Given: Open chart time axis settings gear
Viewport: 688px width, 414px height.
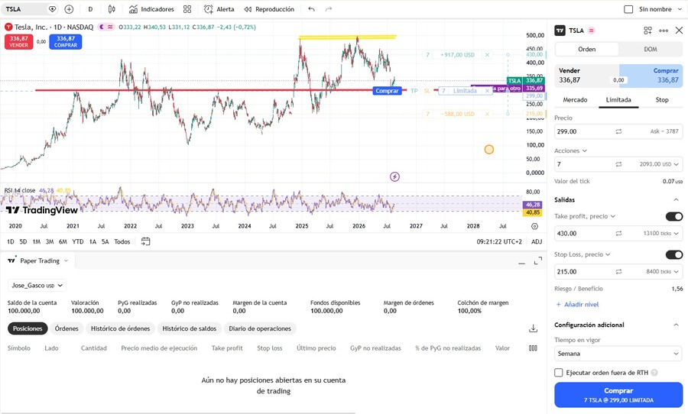Looking at the screenshot, I should pos(534,226).
